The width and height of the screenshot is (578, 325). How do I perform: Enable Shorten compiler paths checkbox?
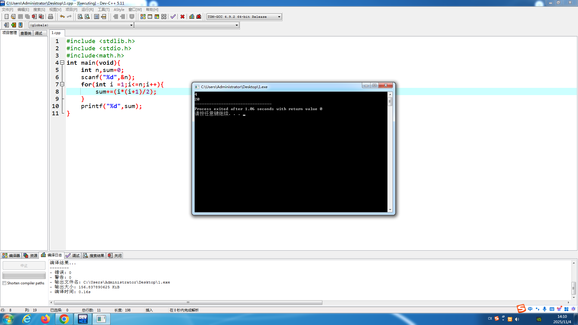tap(5, 283)
